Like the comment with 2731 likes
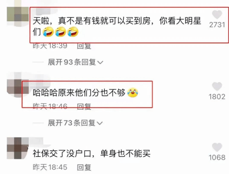Screen dimensions: 229x174 (217, 14)
